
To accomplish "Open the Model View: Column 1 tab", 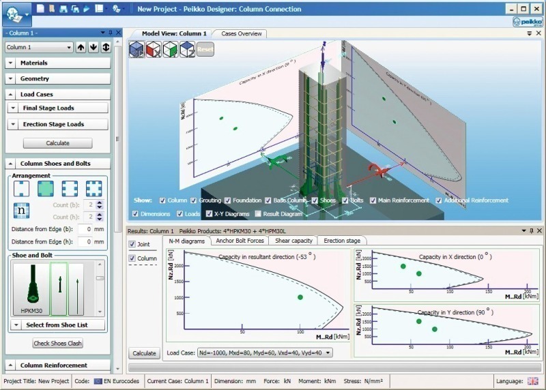I will (x=174, y=33).
